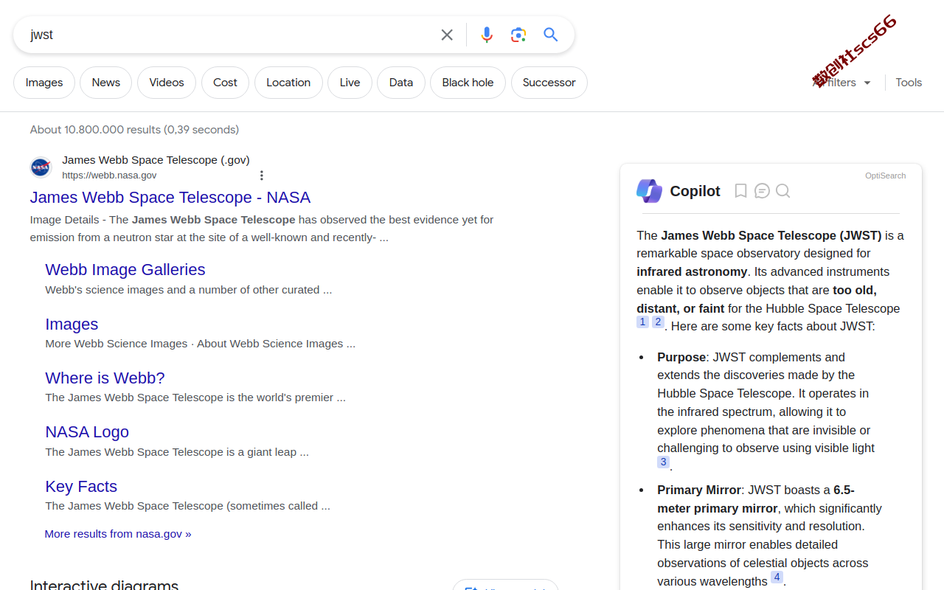Select the Cost filter chip
The height and width of the screenshot is (590, 944).
225,83
